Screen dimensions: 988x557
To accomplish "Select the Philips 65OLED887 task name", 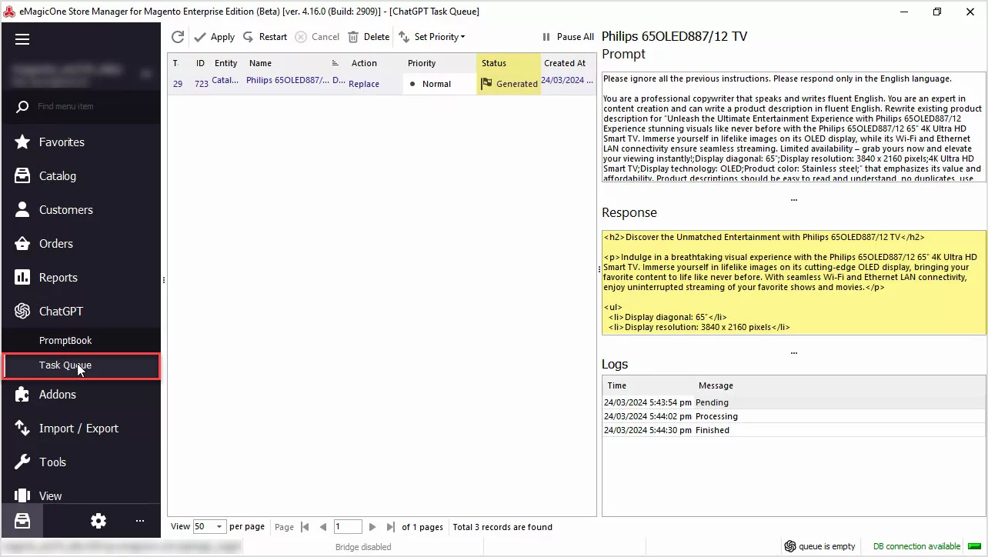I will coord(287,80).
